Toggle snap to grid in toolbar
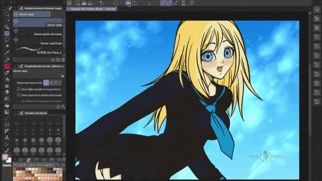The image size is (322, 181). (x=176, y=3)
